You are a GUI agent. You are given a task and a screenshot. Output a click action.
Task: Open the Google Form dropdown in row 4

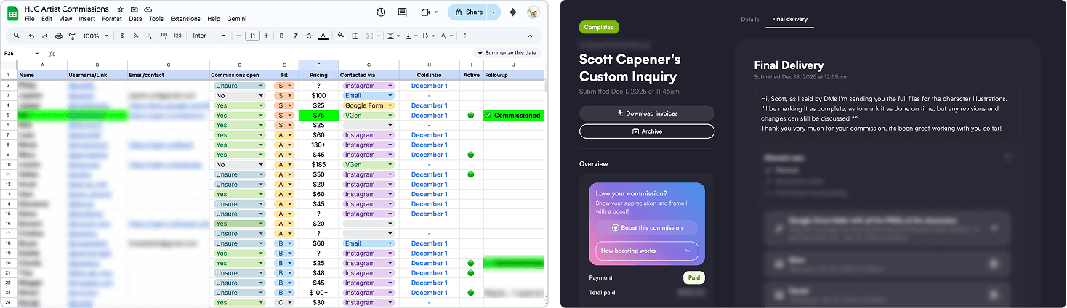pos(369,105)
